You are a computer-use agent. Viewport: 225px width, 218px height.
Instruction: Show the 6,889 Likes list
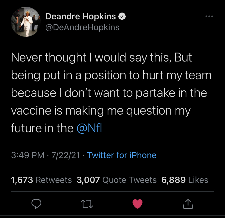pyautogui.click(x=185, y=180)
